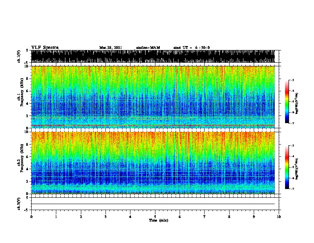Click the '2' kHz tick on ch.1 axis
Viewport: 314px width, 243px height.
28,116
